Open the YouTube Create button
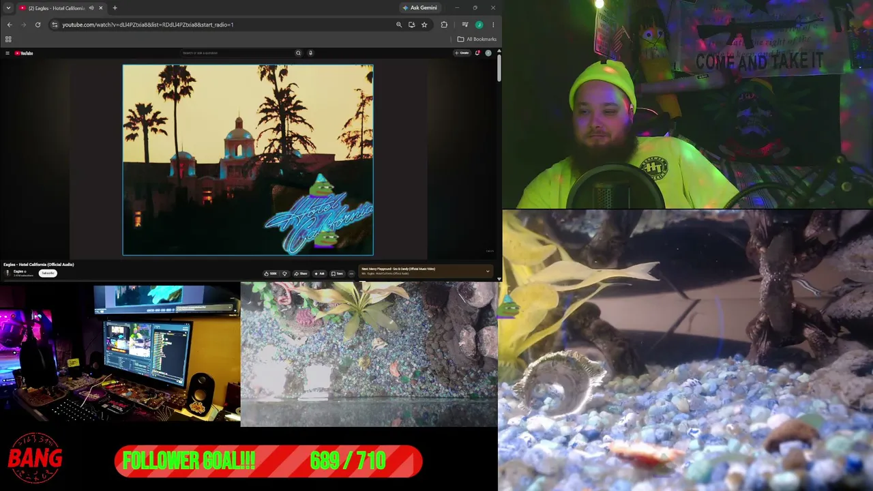Screen dimensions: 873x491 [x=462, y=53]
